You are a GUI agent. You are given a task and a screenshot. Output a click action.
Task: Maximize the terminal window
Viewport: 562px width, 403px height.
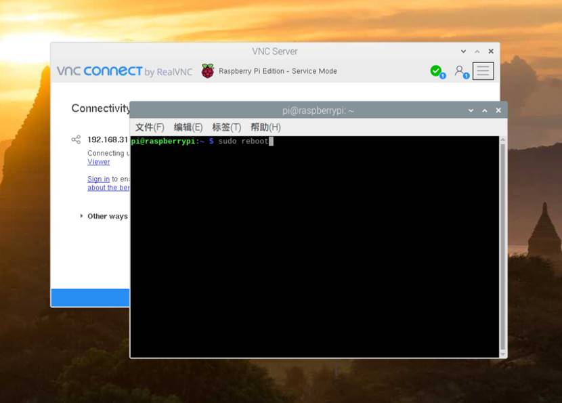pyautogui.click(x=485, y=110)
